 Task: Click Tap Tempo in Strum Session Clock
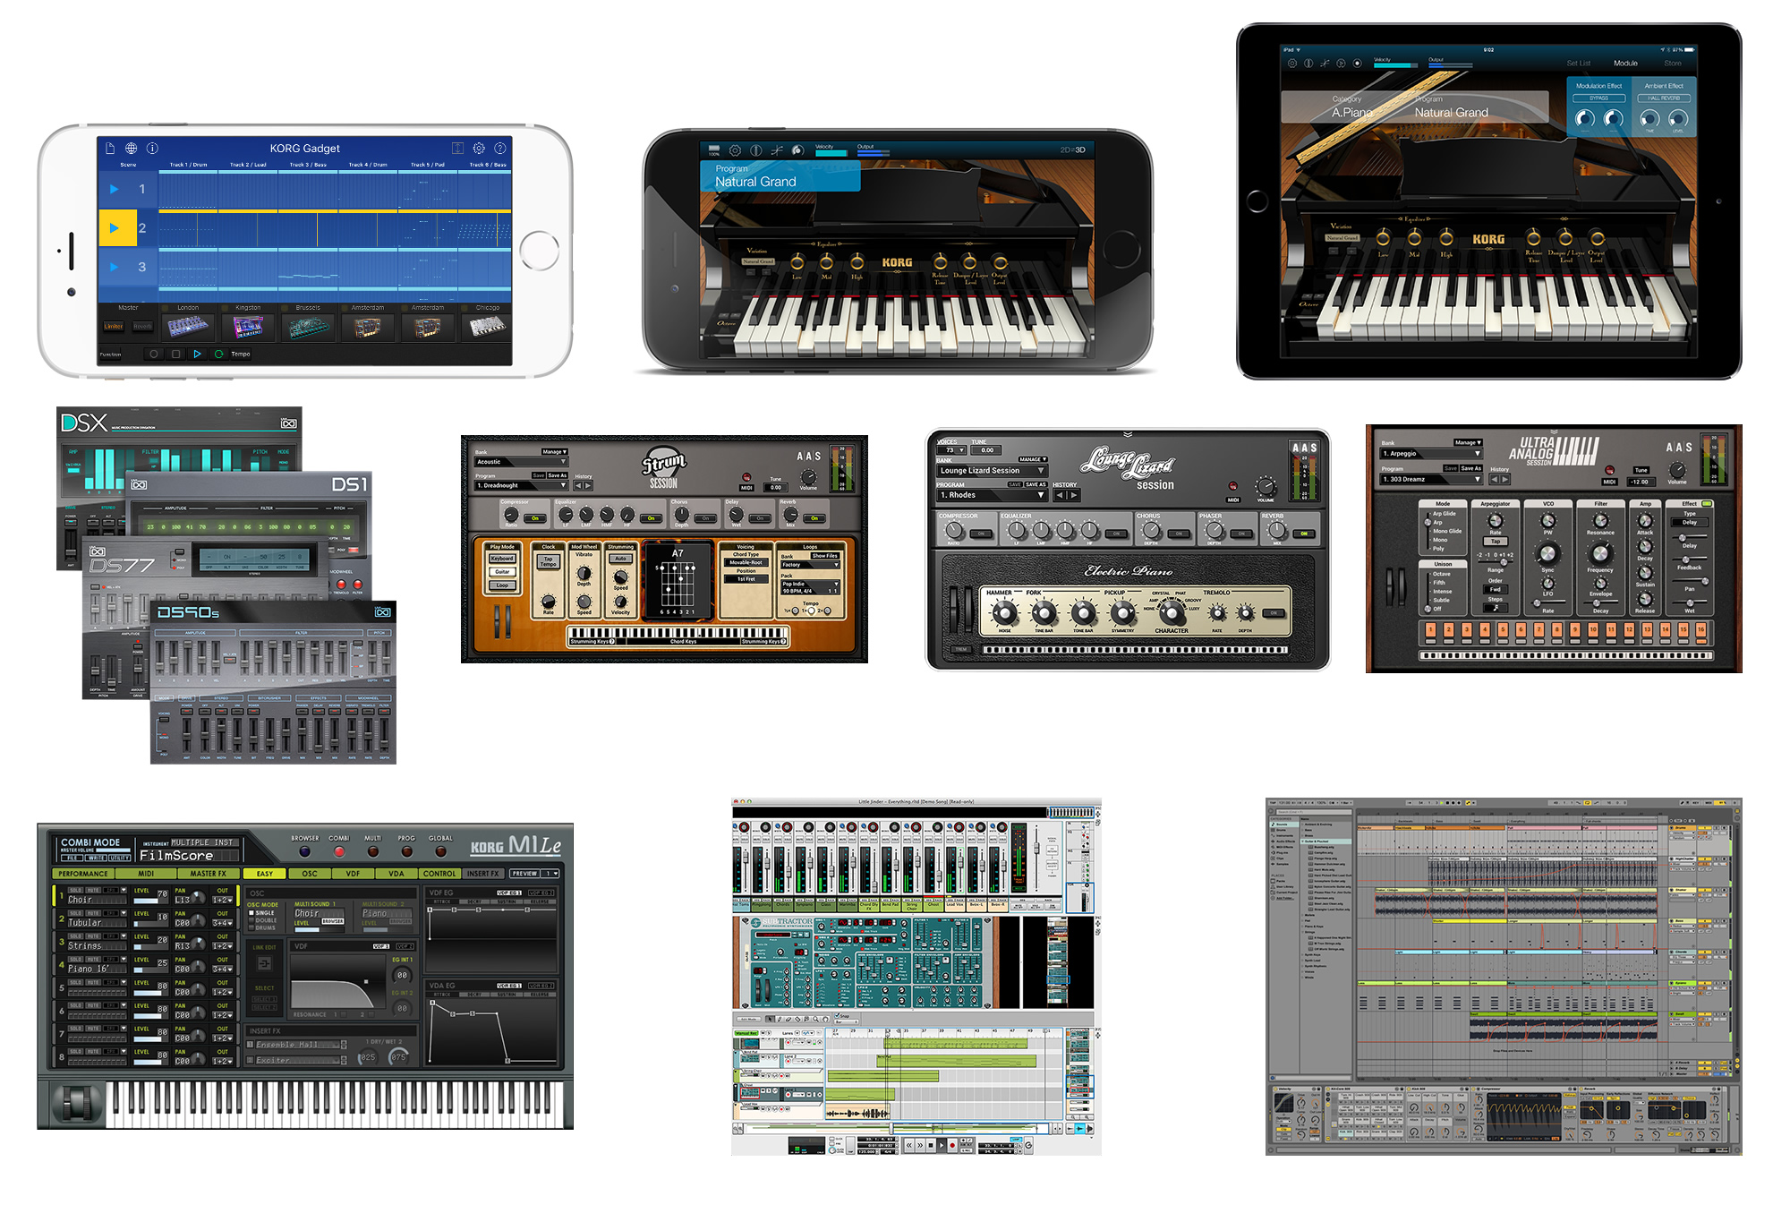point(549,561)
